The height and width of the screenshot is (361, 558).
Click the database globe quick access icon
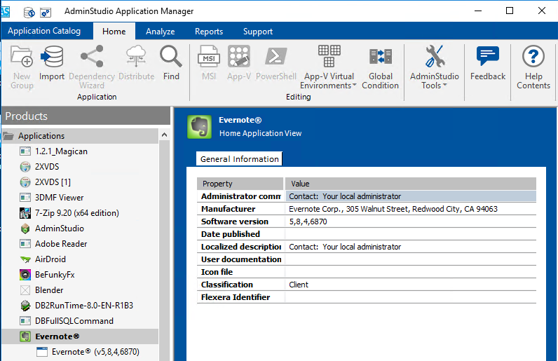(x=29, y=13)
